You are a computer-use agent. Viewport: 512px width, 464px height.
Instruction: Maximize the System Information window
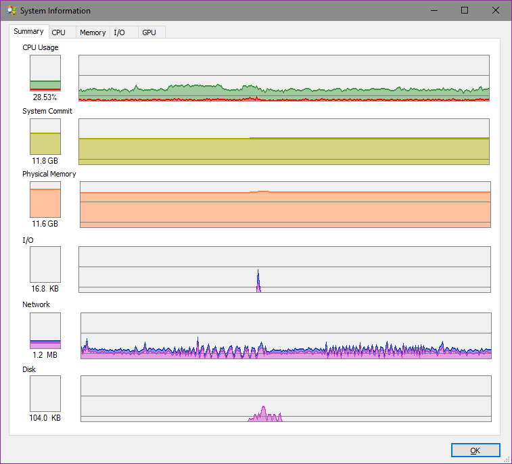click(x=465, y=11)
